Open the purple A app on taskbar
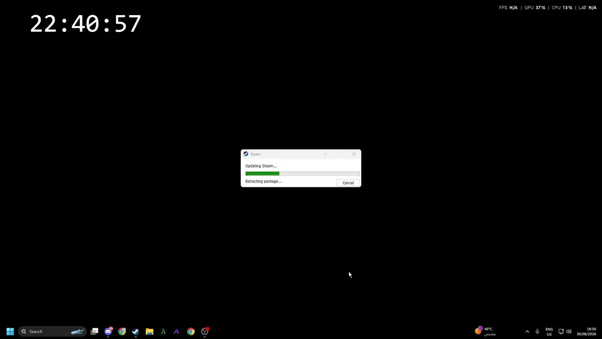602x339 pixels. pyautogui.click(x=177, y=331)
